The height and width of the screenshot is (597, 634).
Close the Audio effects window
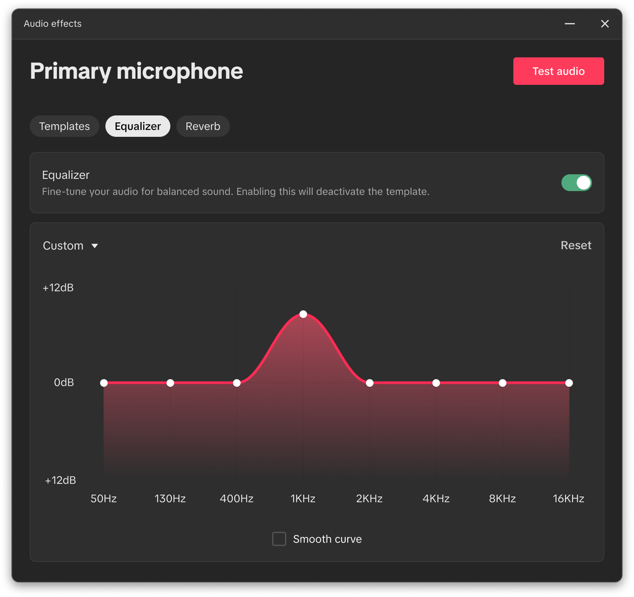point(605,24)
